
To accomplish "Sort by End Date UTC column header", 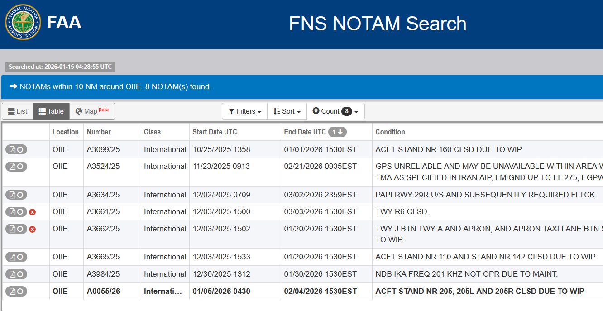I will [x=305, y=132].
